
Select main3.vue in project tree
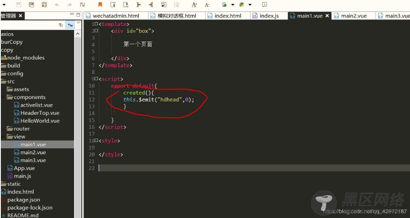[x=33, y=160]
